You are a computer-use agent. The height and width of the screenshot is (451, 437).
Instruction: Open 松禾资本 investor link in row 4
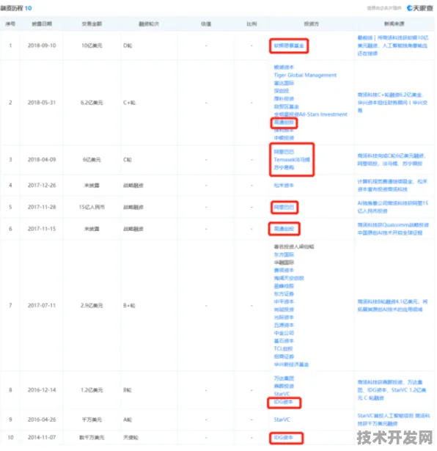click(284, 186)
